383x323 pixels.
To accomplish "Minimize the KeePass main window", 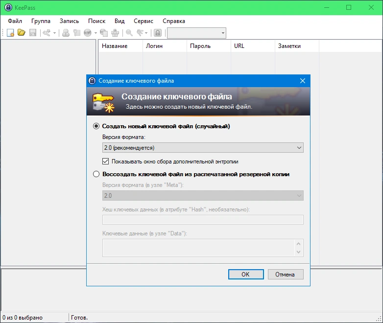I will 327,7.
